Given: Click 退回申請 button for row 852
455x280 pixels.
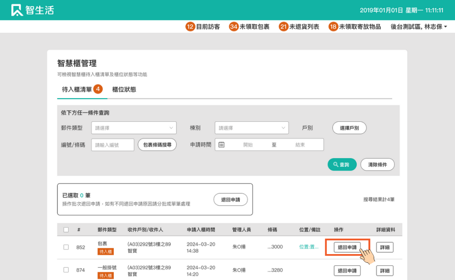Looking at the screenshot, I should coord(347,247).
